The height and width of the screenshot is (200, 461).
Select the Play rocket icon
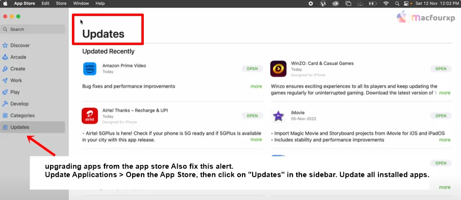(x=5, y=92)
